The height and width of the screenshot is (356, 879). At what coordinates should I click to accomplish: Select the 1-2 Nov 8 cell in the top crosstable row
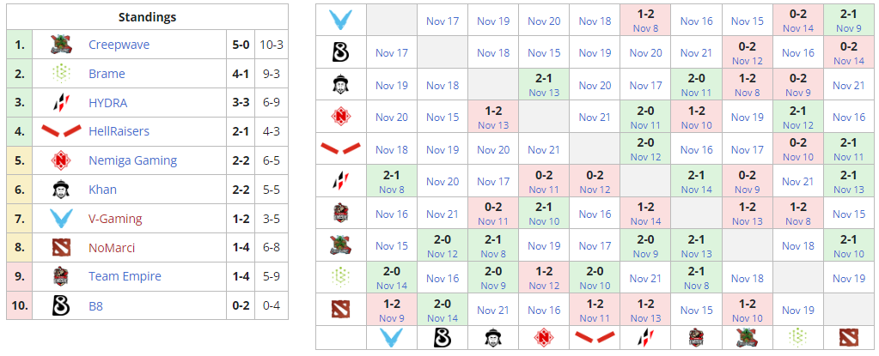(x=645, y=21)
